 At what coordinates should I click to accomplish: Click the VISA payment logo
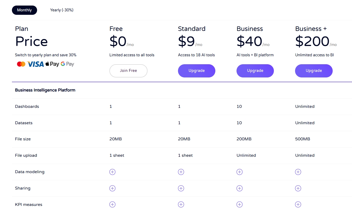coord(35,64)
